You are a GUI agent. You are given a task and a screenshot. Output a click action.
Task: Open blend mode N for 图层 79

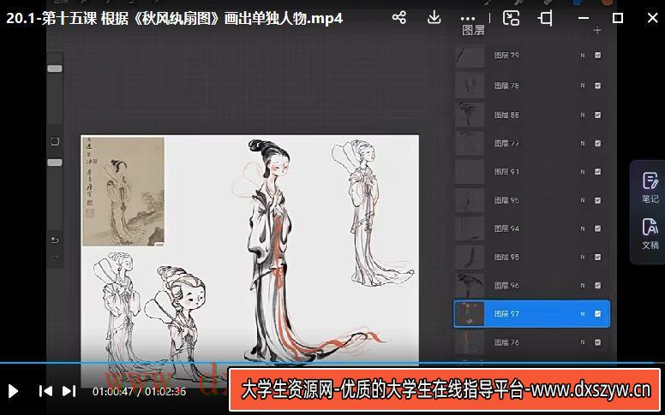(582, 55)
